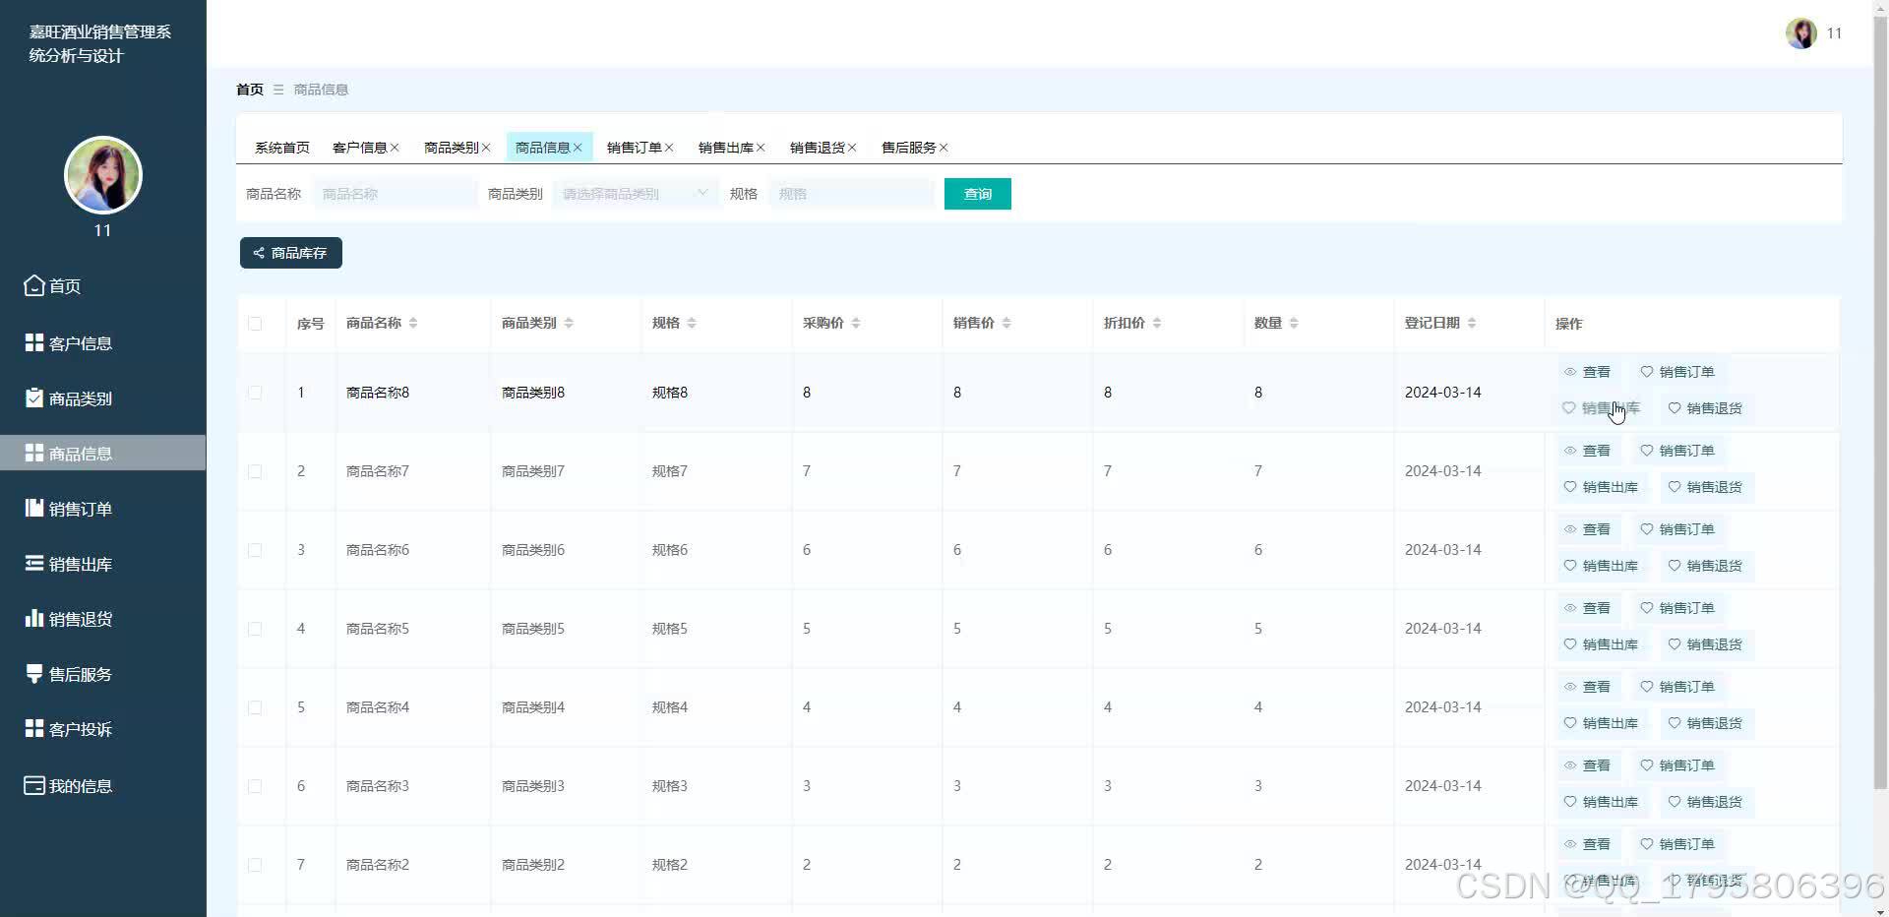Go to 首页 via breadcrumb

coord(250,90)
